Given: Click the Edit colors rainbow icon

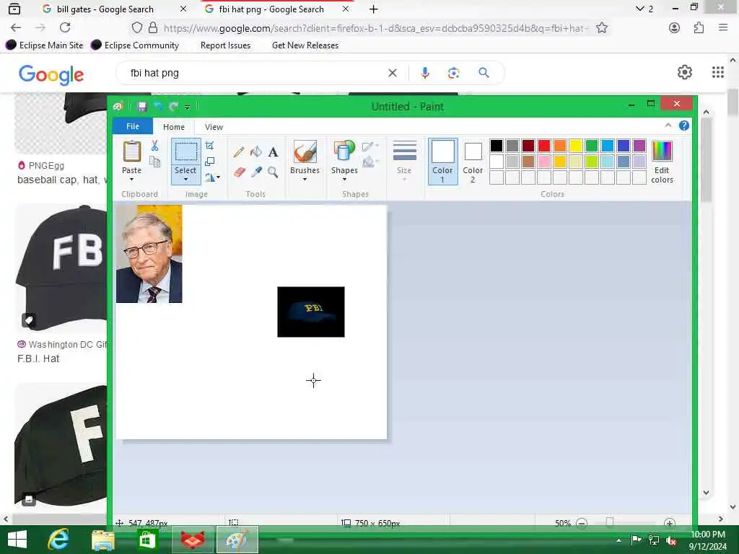Looking at the screenshot, I should pyautogui.click(x=662, y=151).
